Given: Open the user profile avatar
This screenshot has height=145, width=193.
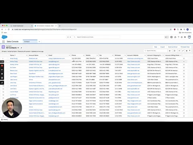Looking at the screenshot, I should click(189, 37).
